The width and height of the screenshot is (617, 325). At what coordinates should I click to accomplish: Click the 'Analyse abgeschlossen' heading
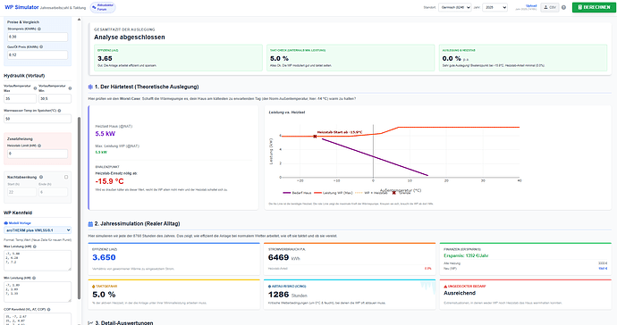(x=130, y=37)
